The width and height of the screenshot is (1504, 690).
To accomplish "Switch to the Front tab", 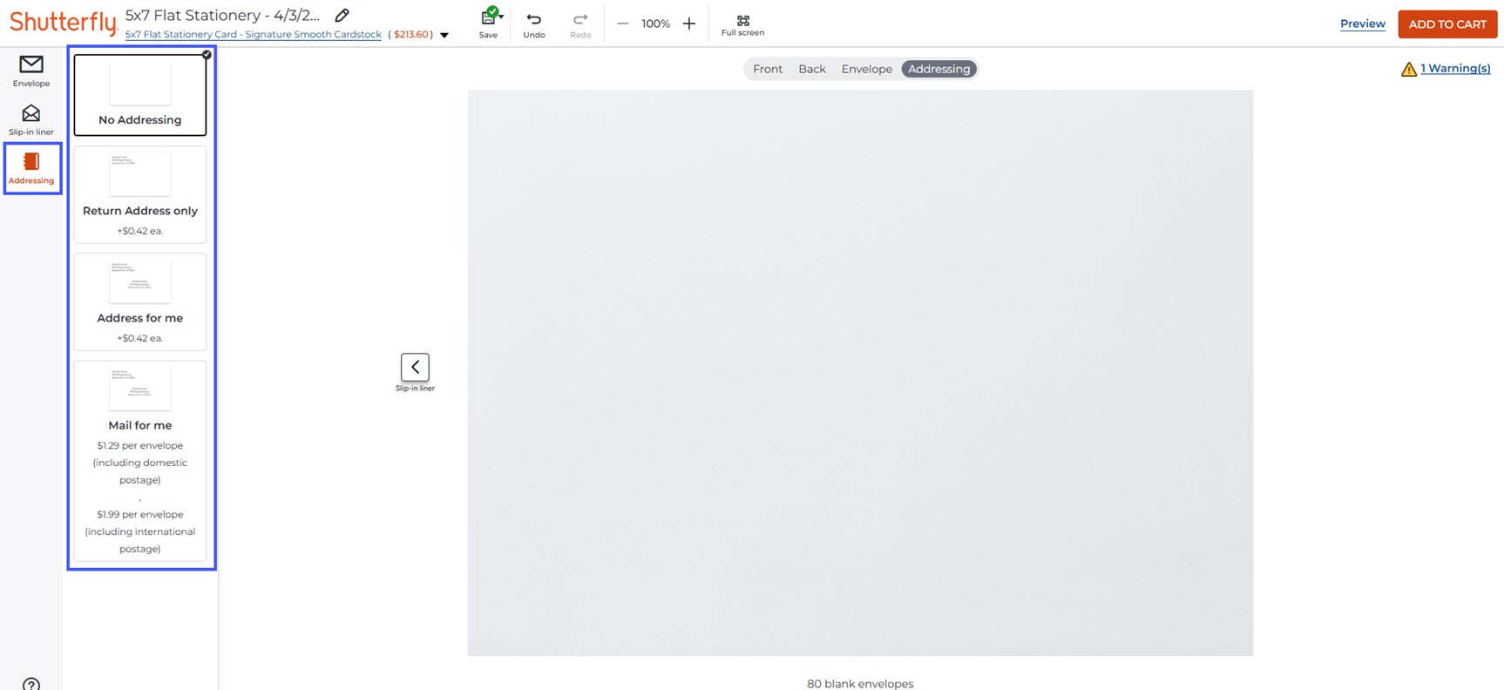I will 768,69.
